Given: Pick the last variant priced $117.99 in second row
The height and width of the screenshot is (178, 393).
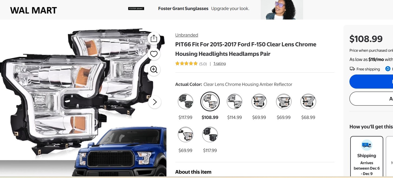Looking at the screenshot, I should (x=210, y=134).
